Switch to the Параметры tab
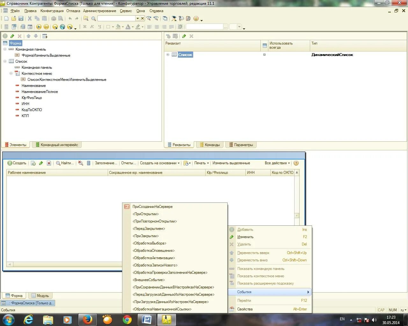Image resolution: width=408 pixels, height=326 pixels. point(241,145)
